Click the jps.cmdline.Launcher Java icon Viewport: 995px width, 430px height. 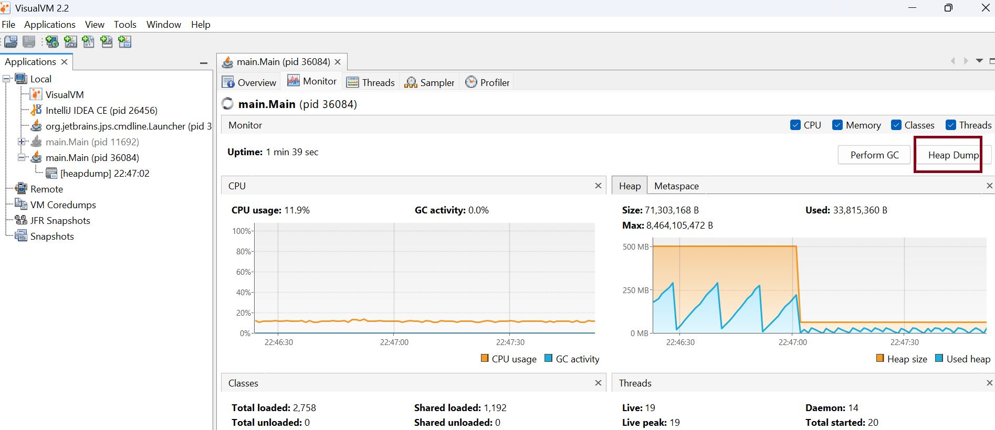click(36, 126)
